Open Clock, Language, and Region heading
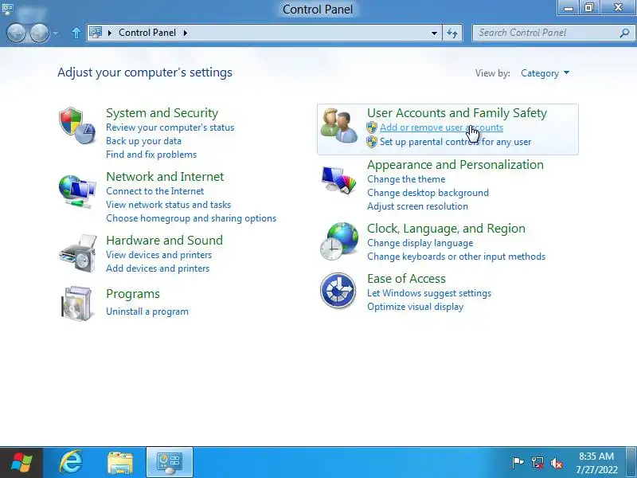 click(x=446, y=229)
